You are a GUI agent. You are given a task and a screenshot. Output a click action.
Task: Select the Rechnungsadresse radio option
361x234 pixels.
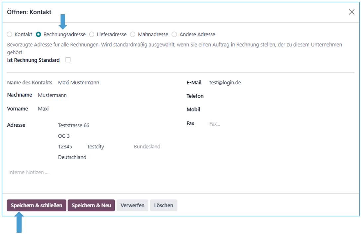pos(38,35)
